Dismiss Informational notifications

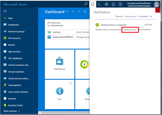130,16
